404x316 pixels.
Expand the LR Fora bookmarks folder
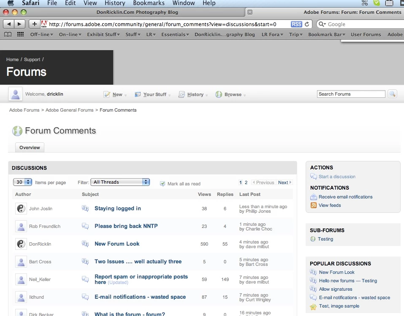click(x=272, y=35)
